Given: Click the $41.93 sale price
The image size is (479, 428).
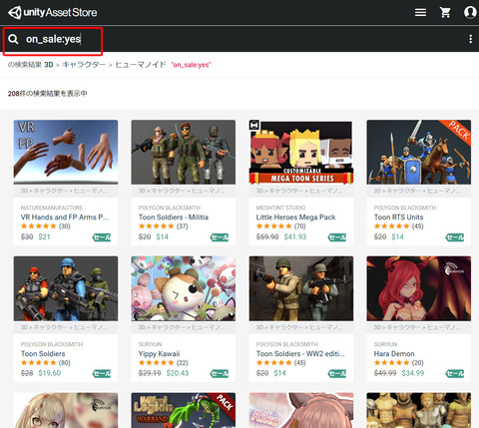Looking at the screenshot, I should 295,236.
